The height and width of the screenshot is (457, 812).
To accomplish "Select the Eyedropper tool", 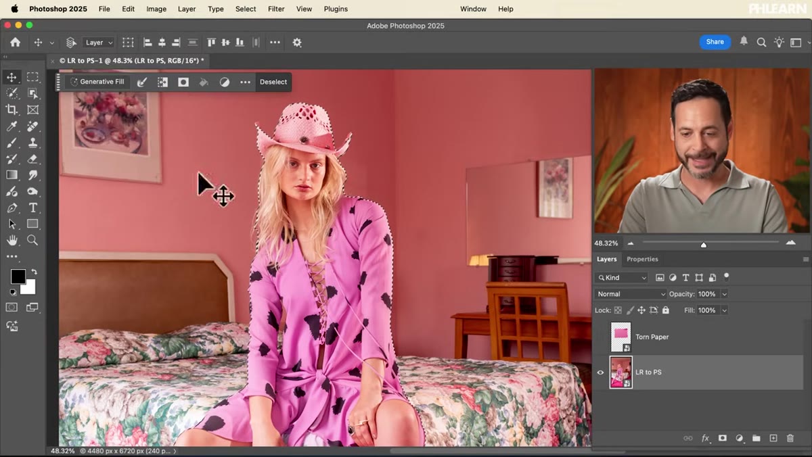I will tap(12, 126).
